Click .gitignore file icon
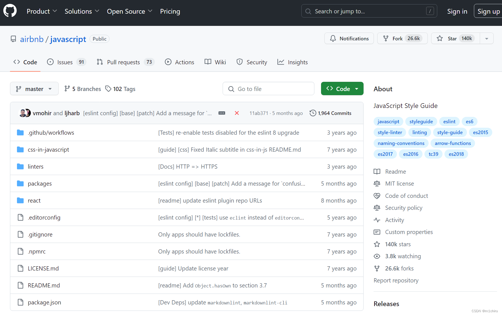The height and width of the screenshot is (315, 502). pyautogui.click(x=20, y=234)
